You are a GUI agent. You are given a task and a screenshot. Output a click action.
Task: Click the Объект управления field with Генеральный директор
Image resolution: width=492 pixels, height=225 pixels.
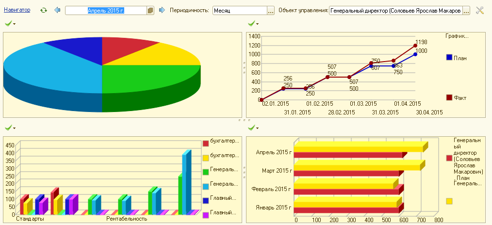click(x=395, y=10)
